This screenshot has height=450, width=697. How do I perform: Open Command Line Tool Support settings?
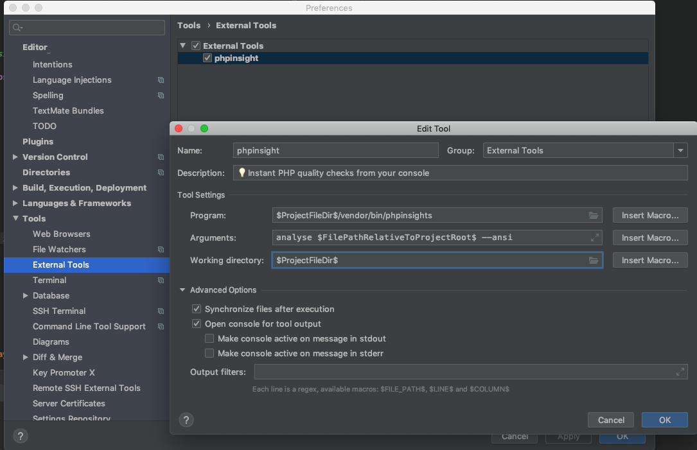pos(89,327)
